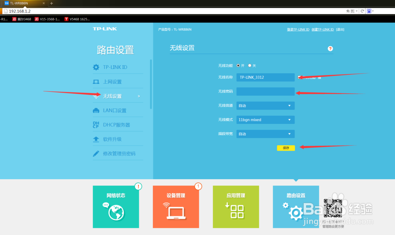Click the gear icon beside TP-LINK ID
The height and width of the screenshot is (235, 395).
tap(96, 67)
